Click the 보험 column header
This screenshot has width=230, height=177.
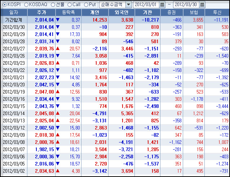(x=194, y=13)
